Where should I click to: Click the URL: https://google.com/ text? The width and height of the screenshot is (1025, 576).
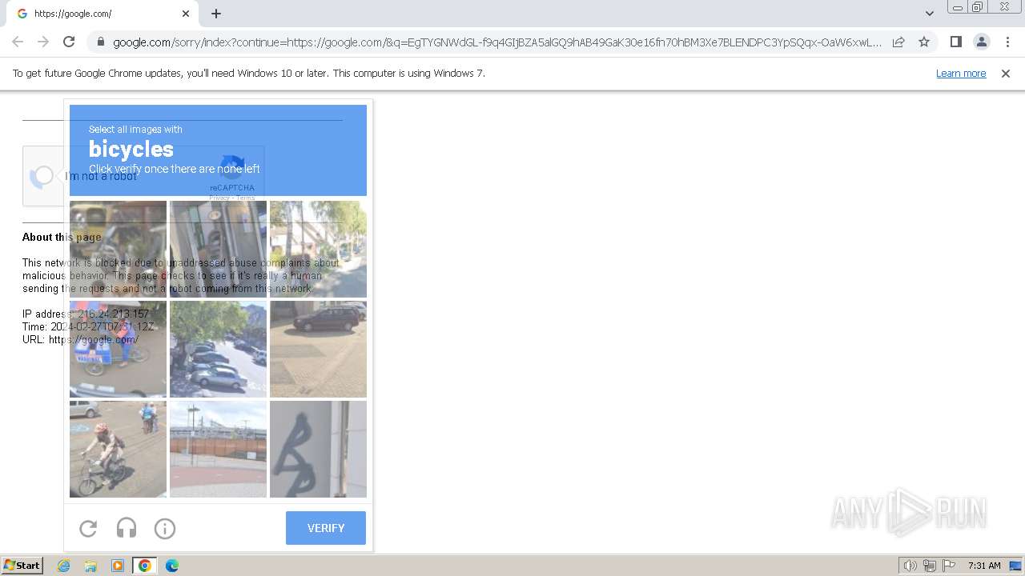[x=80, y=339]
